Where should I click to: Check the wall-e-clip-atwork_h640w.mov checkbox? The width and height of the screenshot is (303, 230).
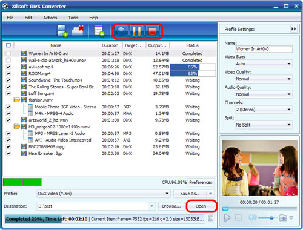pyautogui.click(x=8, y=60)
